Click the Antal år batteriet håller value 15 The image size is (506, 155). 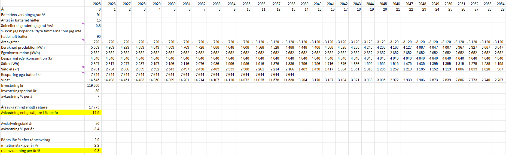98,20
